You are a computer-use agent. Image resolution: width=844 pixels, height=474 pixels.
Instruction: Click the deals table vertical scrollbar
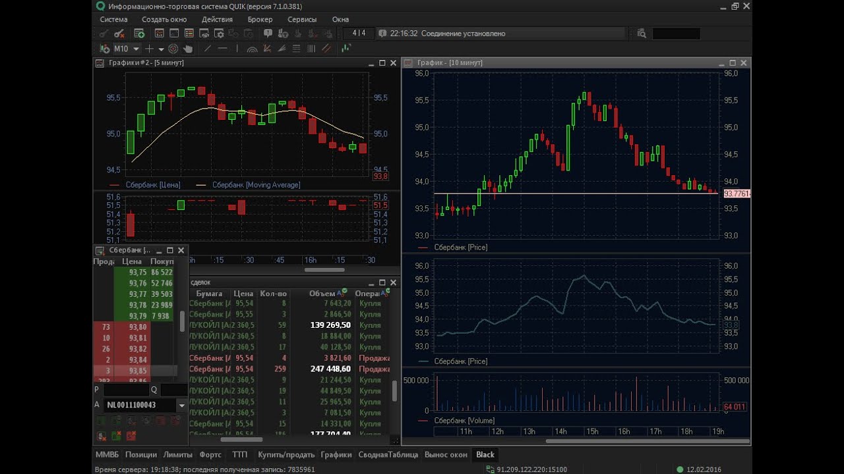coord(394,391)
